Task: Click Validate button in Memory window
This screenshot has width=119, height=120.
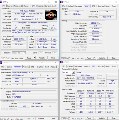Action: coord(102,58)
